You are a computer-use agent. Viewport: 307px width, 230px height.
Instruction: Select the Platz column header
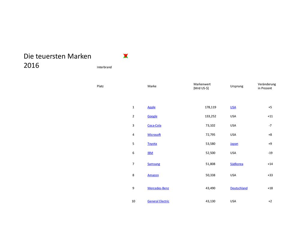pos(100,86)
